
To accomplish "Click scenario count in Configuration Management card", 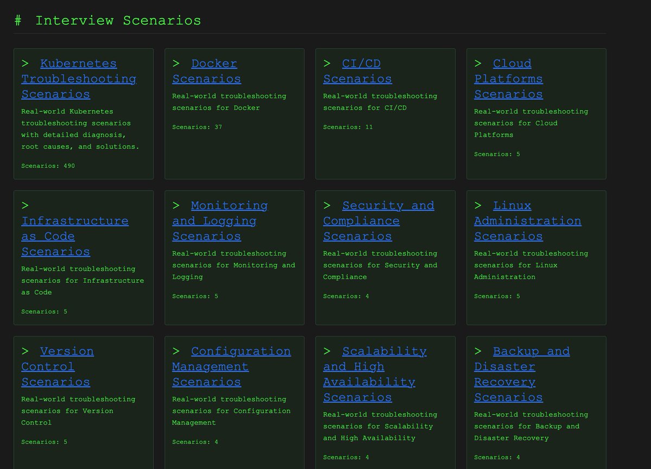I will 195,442.
